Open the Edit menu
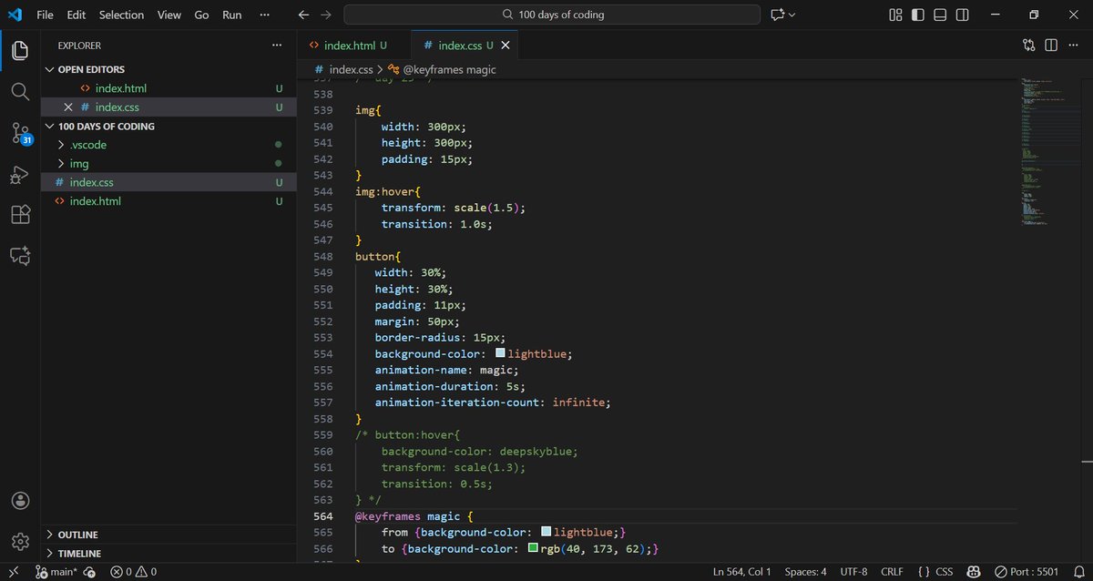This screenshot has height=581, width=1093. point(77,15)
